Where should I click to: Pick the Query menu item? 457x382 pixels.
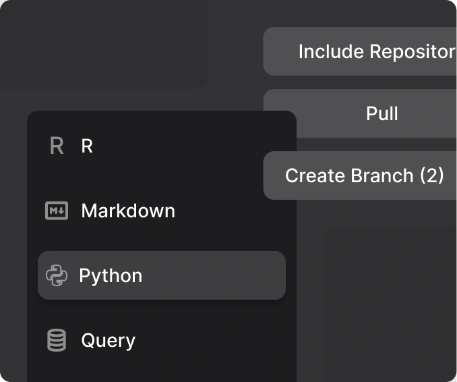(162, 340)
